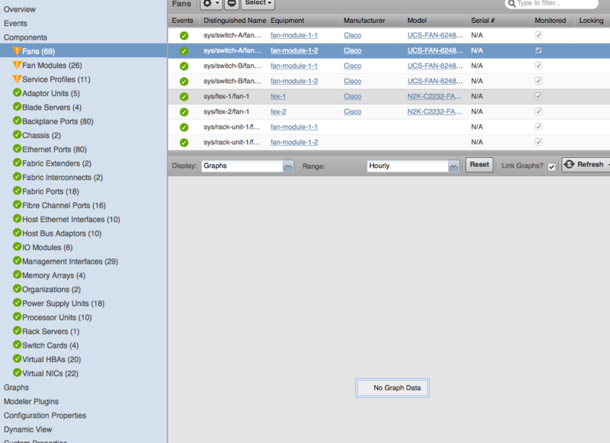Toggle Monitored checkbox for sys/fex-2/fan-1

click(538, 111)
